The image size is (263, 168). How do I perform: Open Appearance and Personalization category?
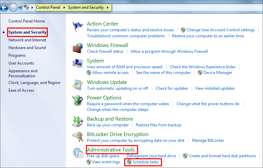(23, 73)
